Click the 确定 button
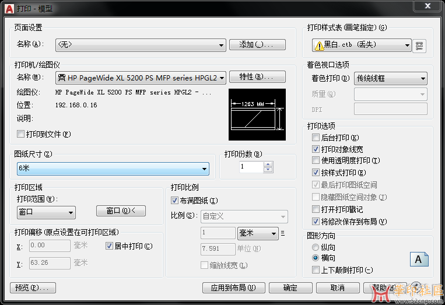Viewport: 445px width, 305px height. pyautogui.click(x=290, y=288)
